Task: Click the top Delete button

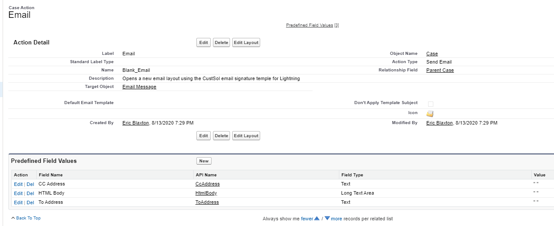Action: coord(221,43)
